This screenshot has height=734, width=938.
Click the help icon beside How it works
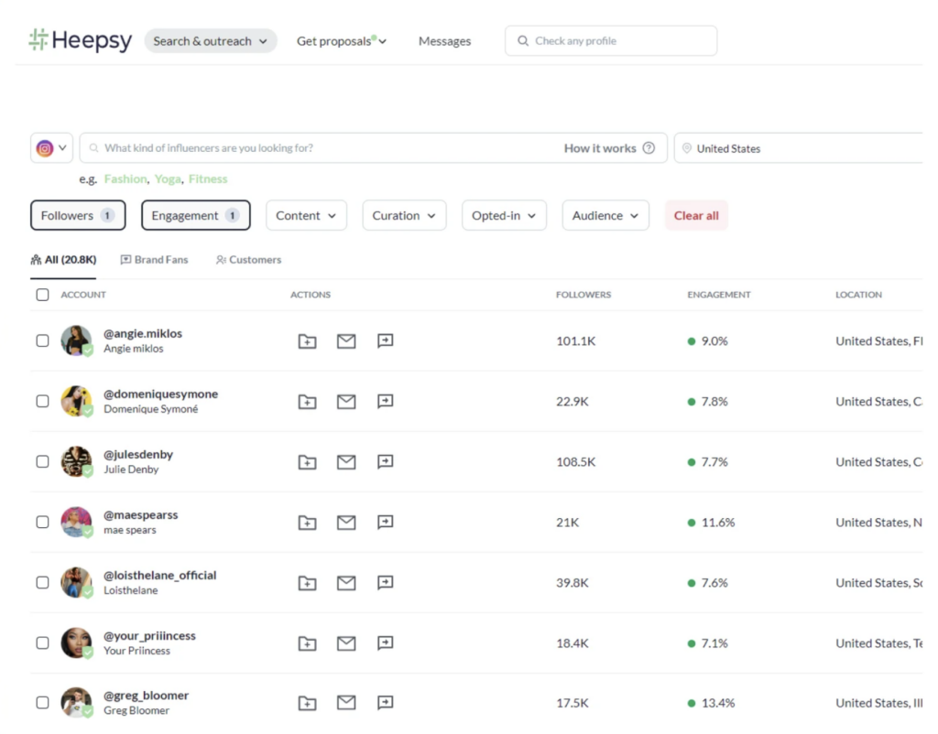[649, 148]
